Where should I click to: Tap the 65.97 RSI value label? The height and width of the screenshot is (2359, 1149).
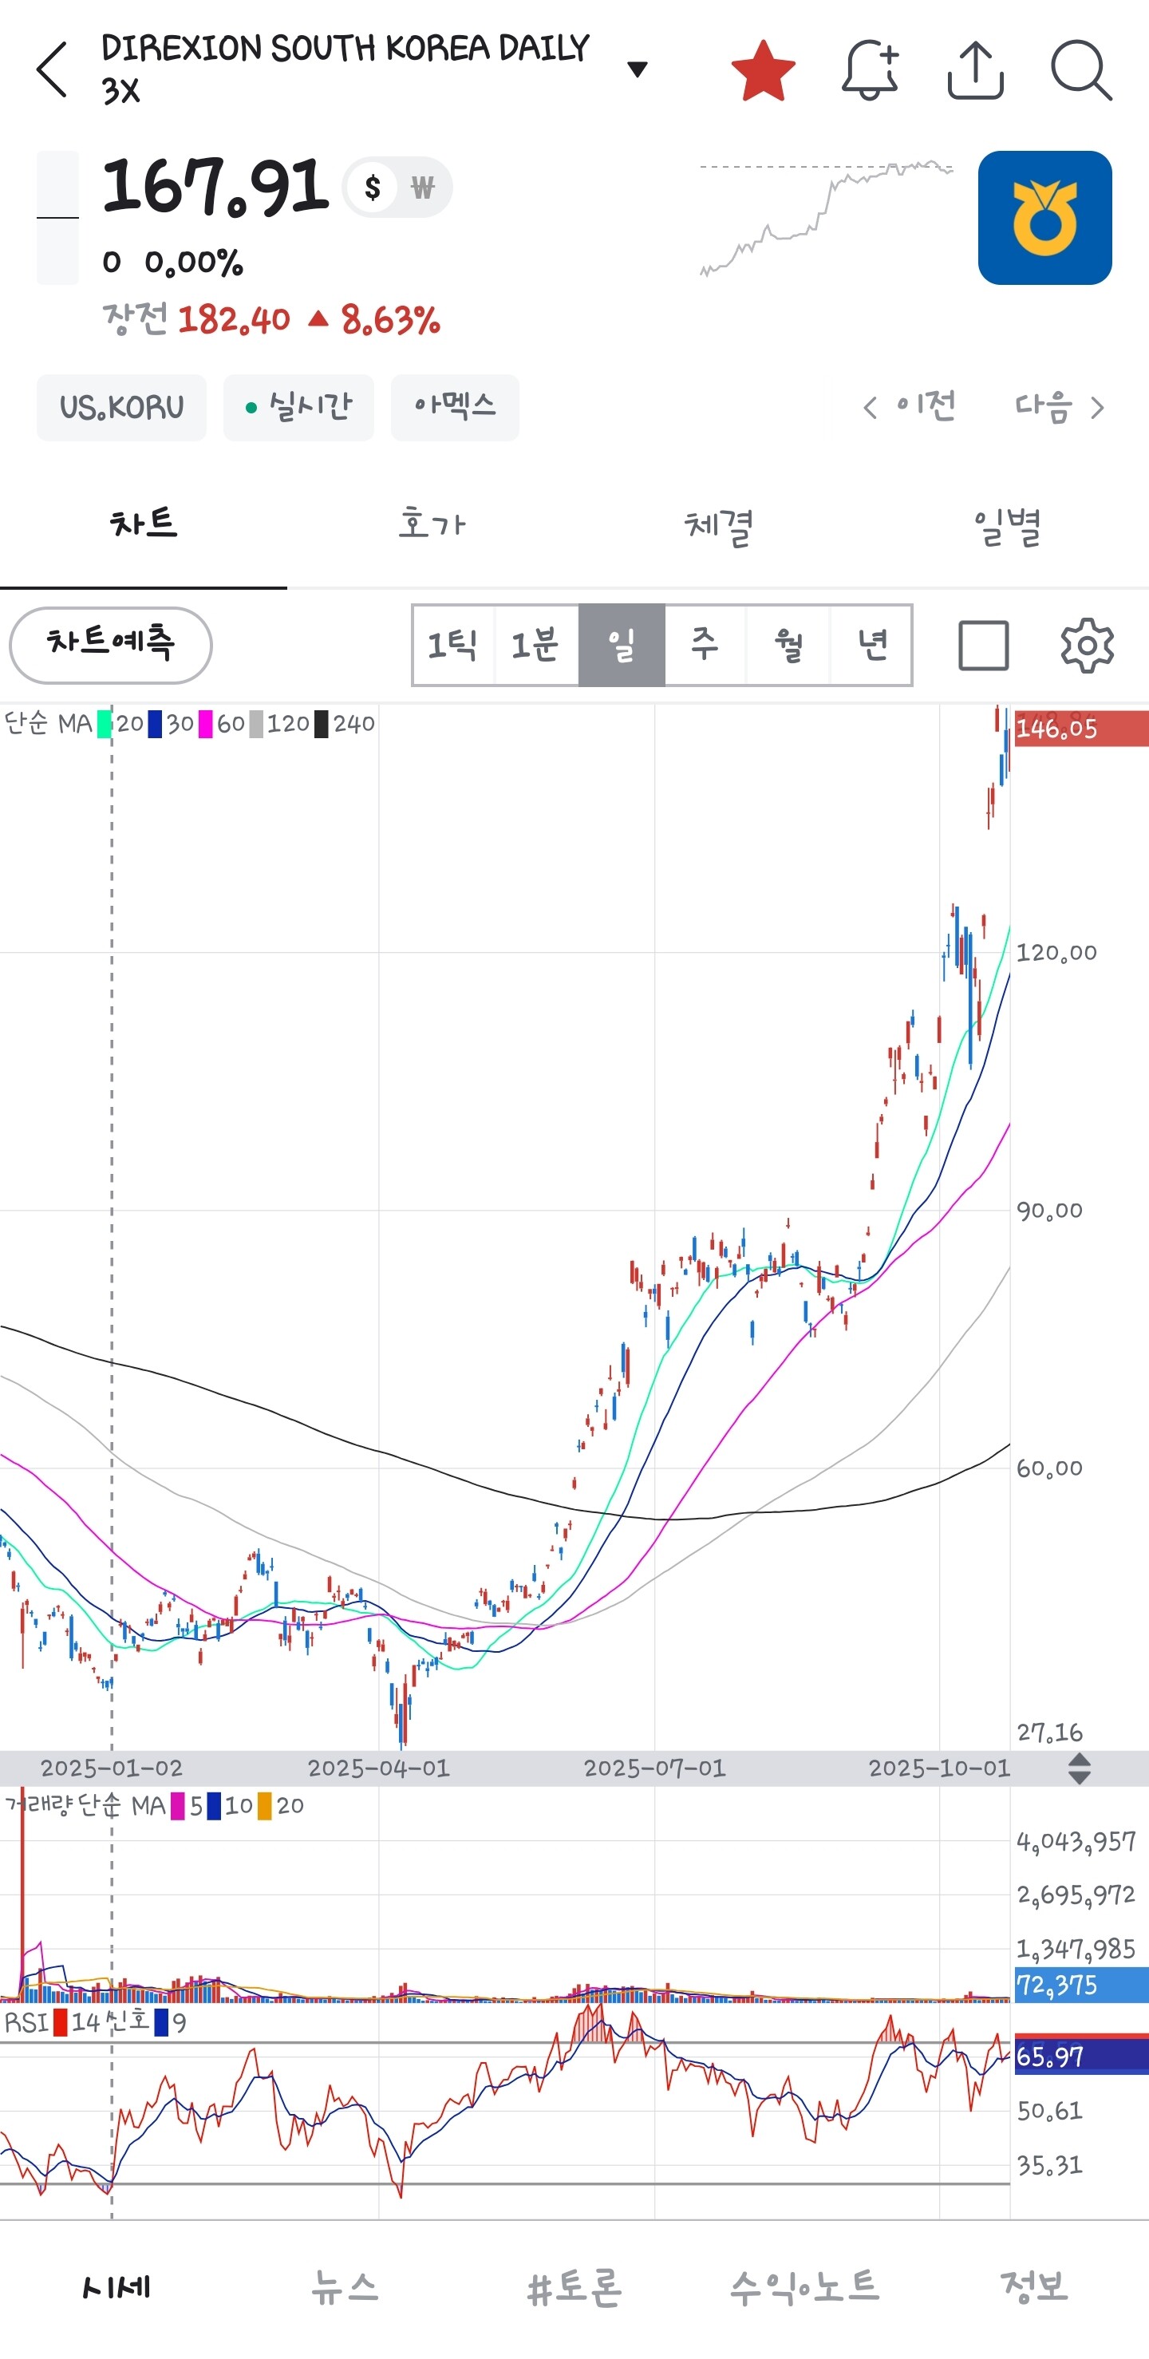click(1081, 2056)
